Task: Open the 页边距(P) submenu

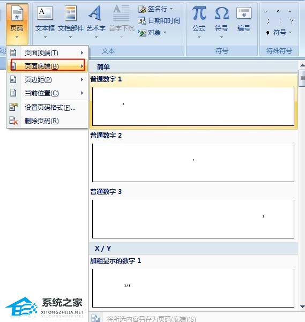Action: click(48, 79)
